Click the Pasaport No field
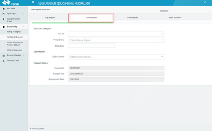Screen dimensions: 212x131 click(116, 68)
